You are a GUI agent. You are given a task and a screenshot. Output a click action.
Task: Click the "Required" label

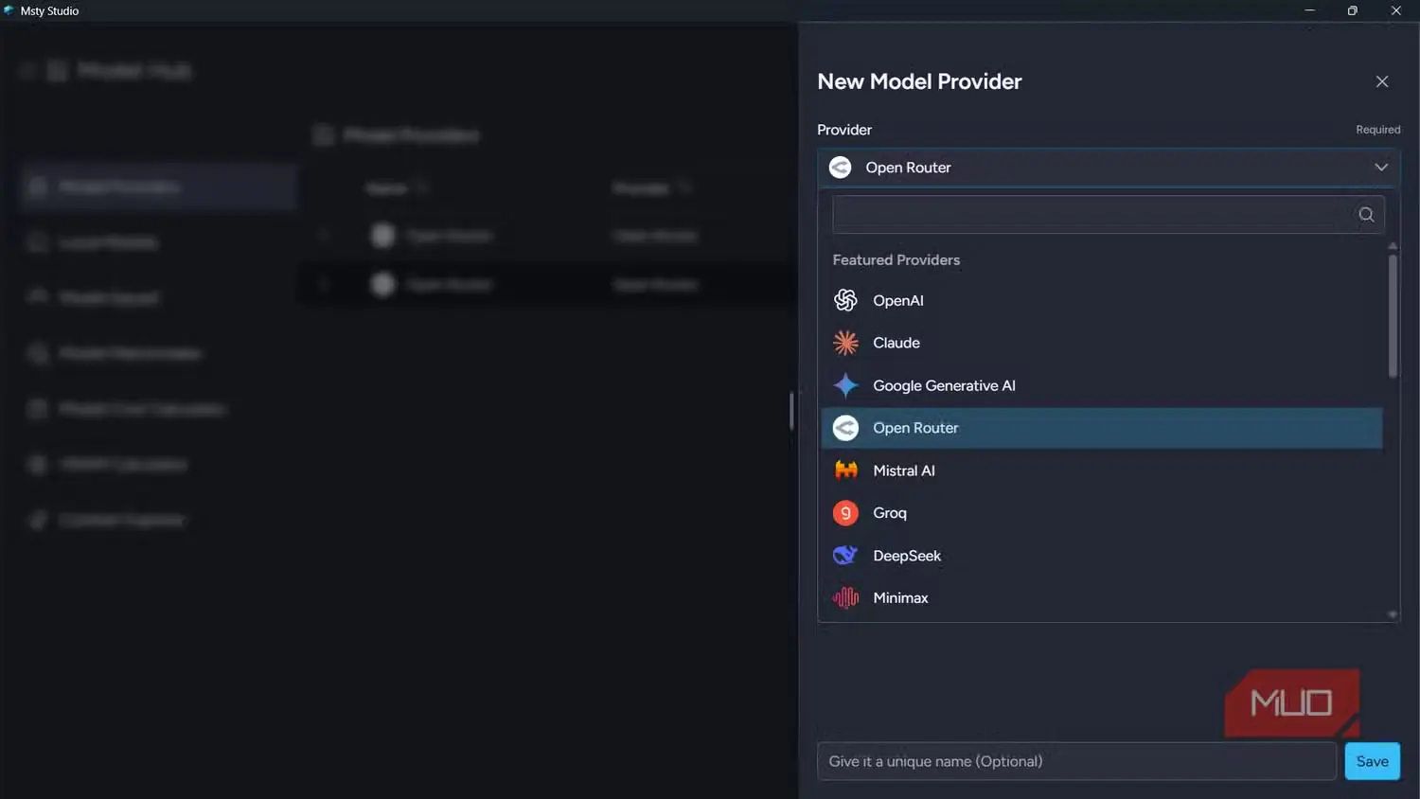coord(1377,130)
